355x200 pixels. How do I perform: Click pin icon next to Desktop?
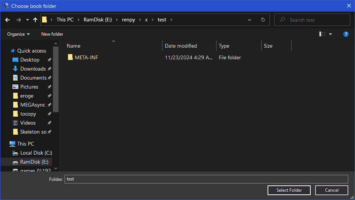tap(50, 60)
